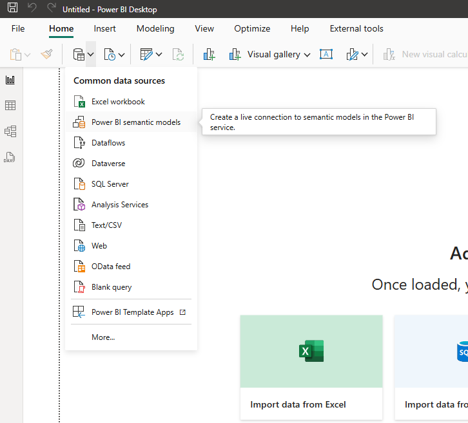Screen dimensions: 468x423
Task: Open Power BI Template Apps
Action: tap(131, 312)
